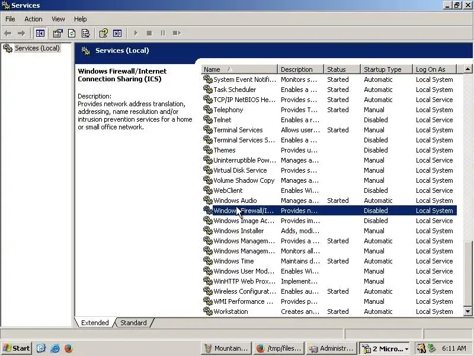Switch to the Administr... taskbar button
The image size is (474, 356).
pos(331,348)
